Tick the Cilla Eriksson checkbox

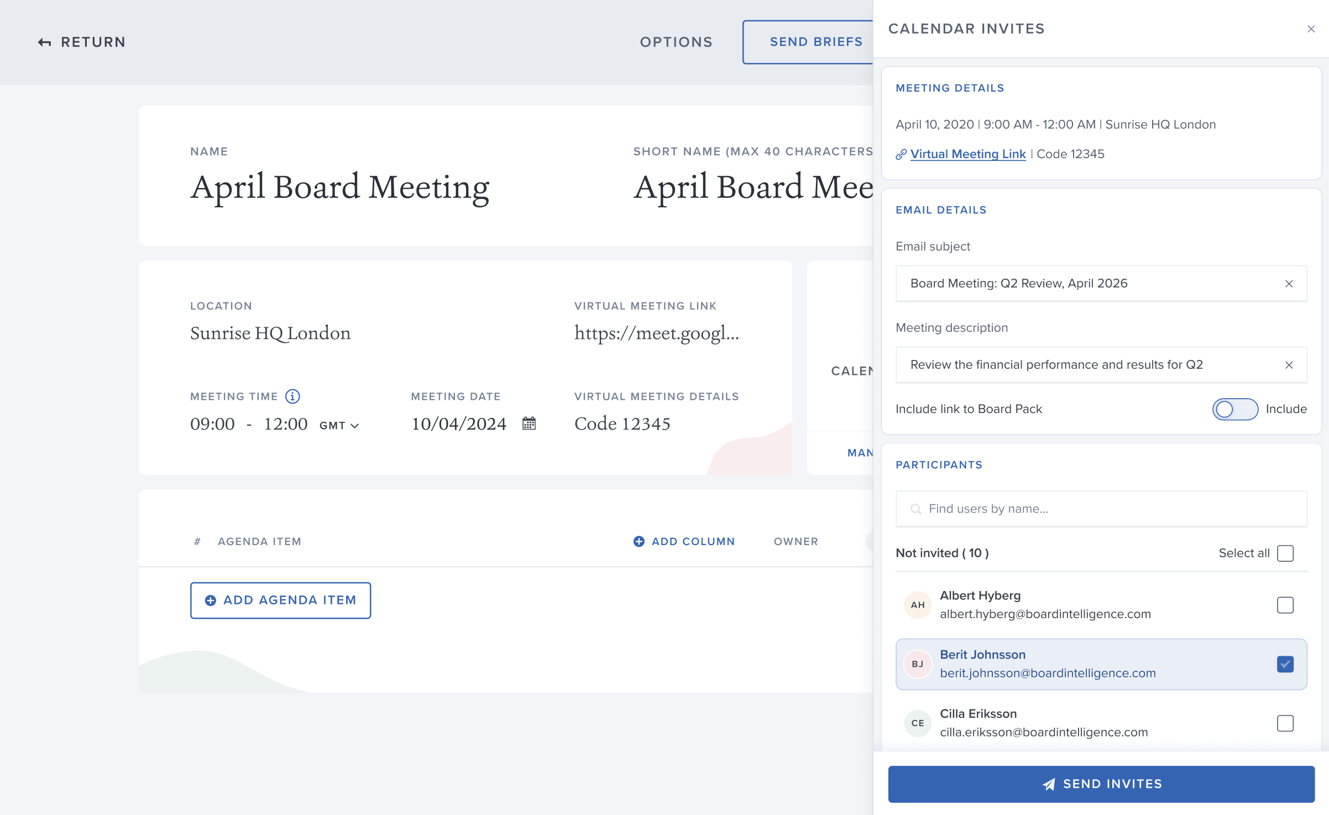point(1285,723)
